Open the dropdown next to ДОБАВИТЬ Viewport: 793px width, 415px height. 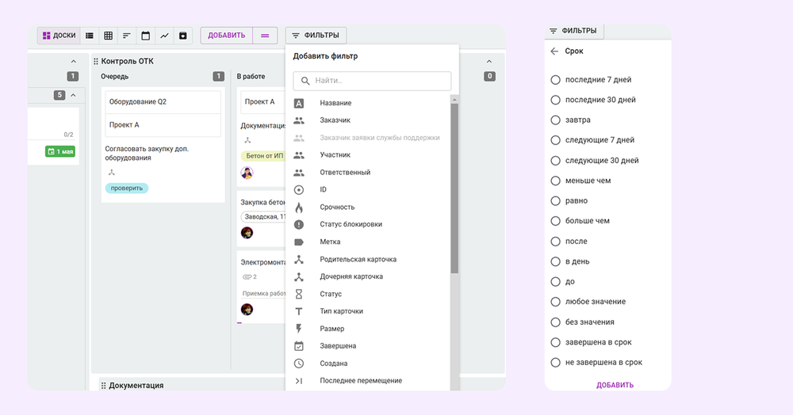(265, 36)
